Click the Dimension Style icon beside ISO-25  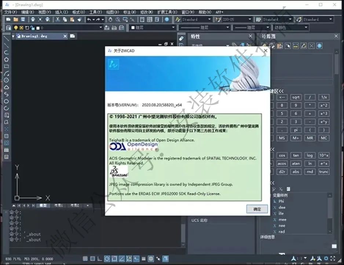tap(218, 19)
